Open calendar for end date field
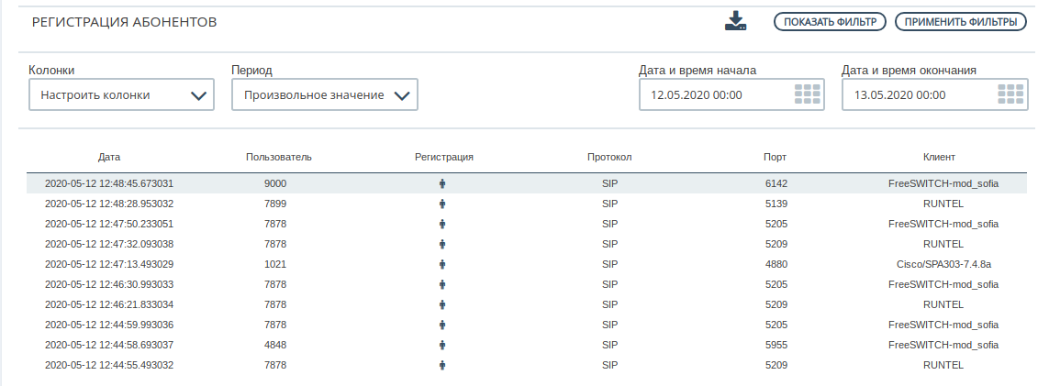The image size is (1049, 386). point(1010,94)
